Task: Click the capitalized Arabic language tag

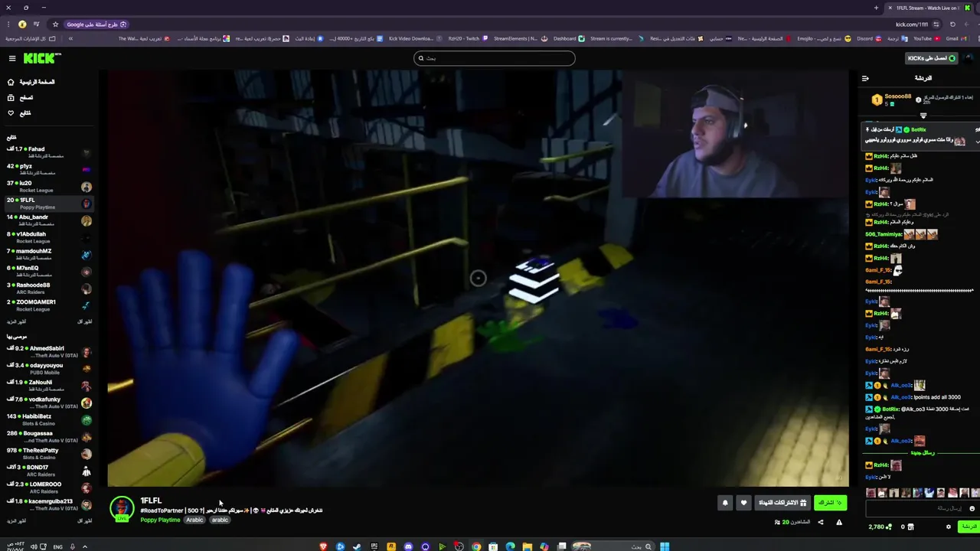Action: click(x=195, y=520)
